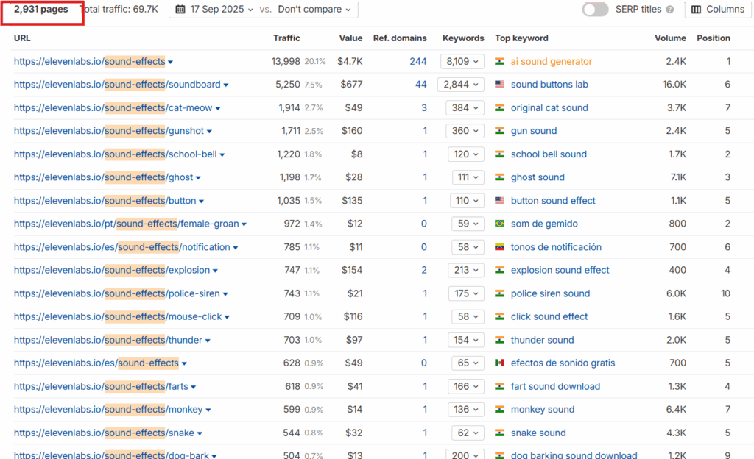Expand the 213 keywords dropdown
The width and height of the screenshot is (754, 459).
coord(465,270)
